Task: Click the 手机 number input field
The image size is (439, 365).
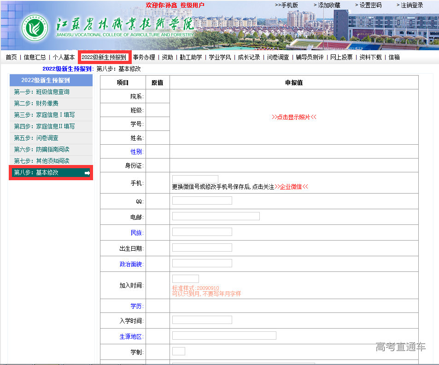Action: coord(195,179)
